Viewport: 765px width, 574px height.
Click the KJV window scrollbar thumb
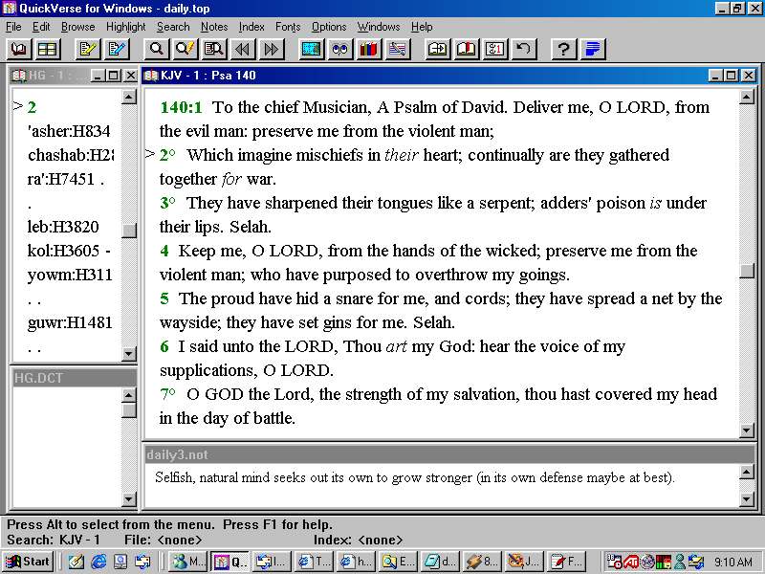click(747, 271)
